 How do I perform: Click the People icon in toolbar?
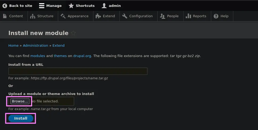tap(162, 16)
